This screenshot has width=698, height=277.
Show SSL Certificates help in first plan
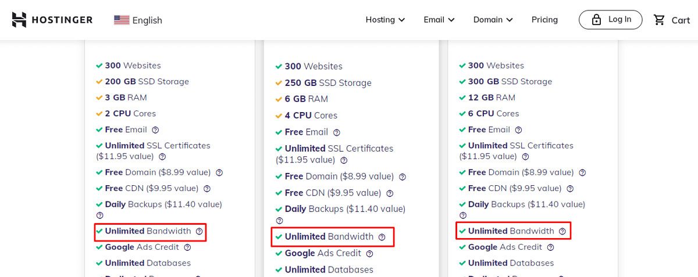[x=162, y=157]
